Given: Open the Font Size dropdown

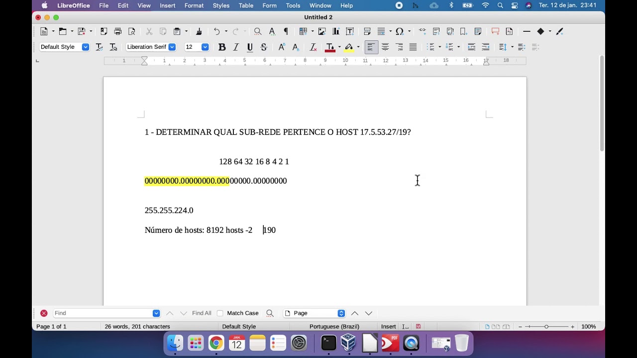Looking at the screenshot, I should coord(205,47).
